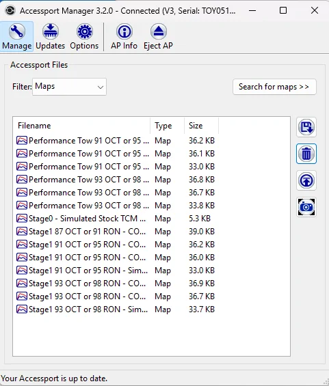The image size is (329, 386).
Task: Select Performance Tow 91 OCT map sized 36.1 KB
Action: (116, 154)
